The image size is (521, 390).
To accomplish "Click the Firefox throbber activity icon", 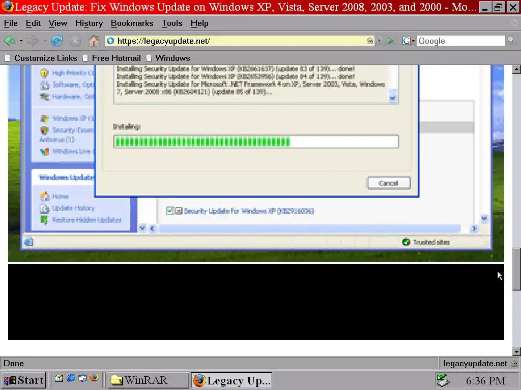I will tap(514, 23).
